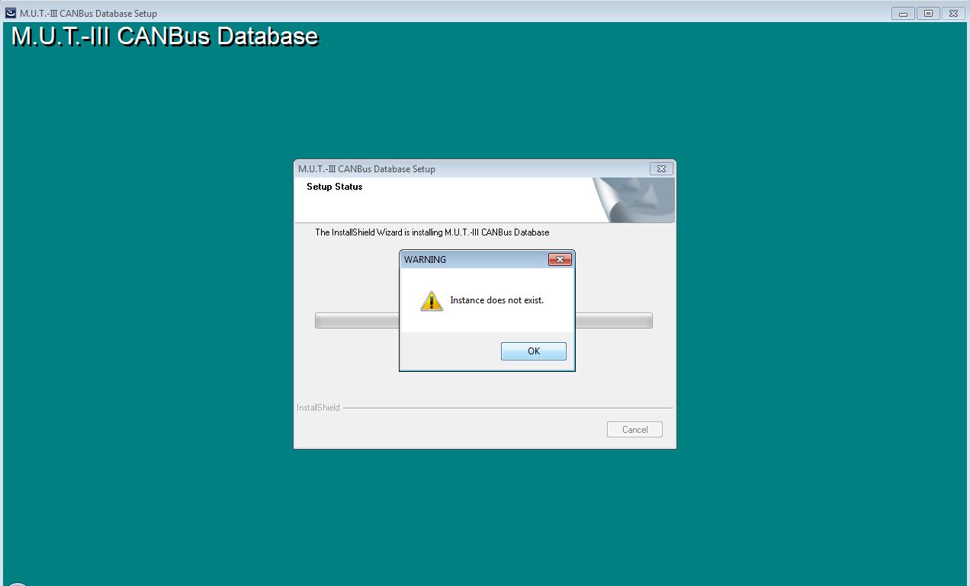Viewport: 970px width, 586px height.
Task: Click the large 'M.U.T.-III CANBus Database' heading
Action: pyautogui.click(x=165, y=37)
